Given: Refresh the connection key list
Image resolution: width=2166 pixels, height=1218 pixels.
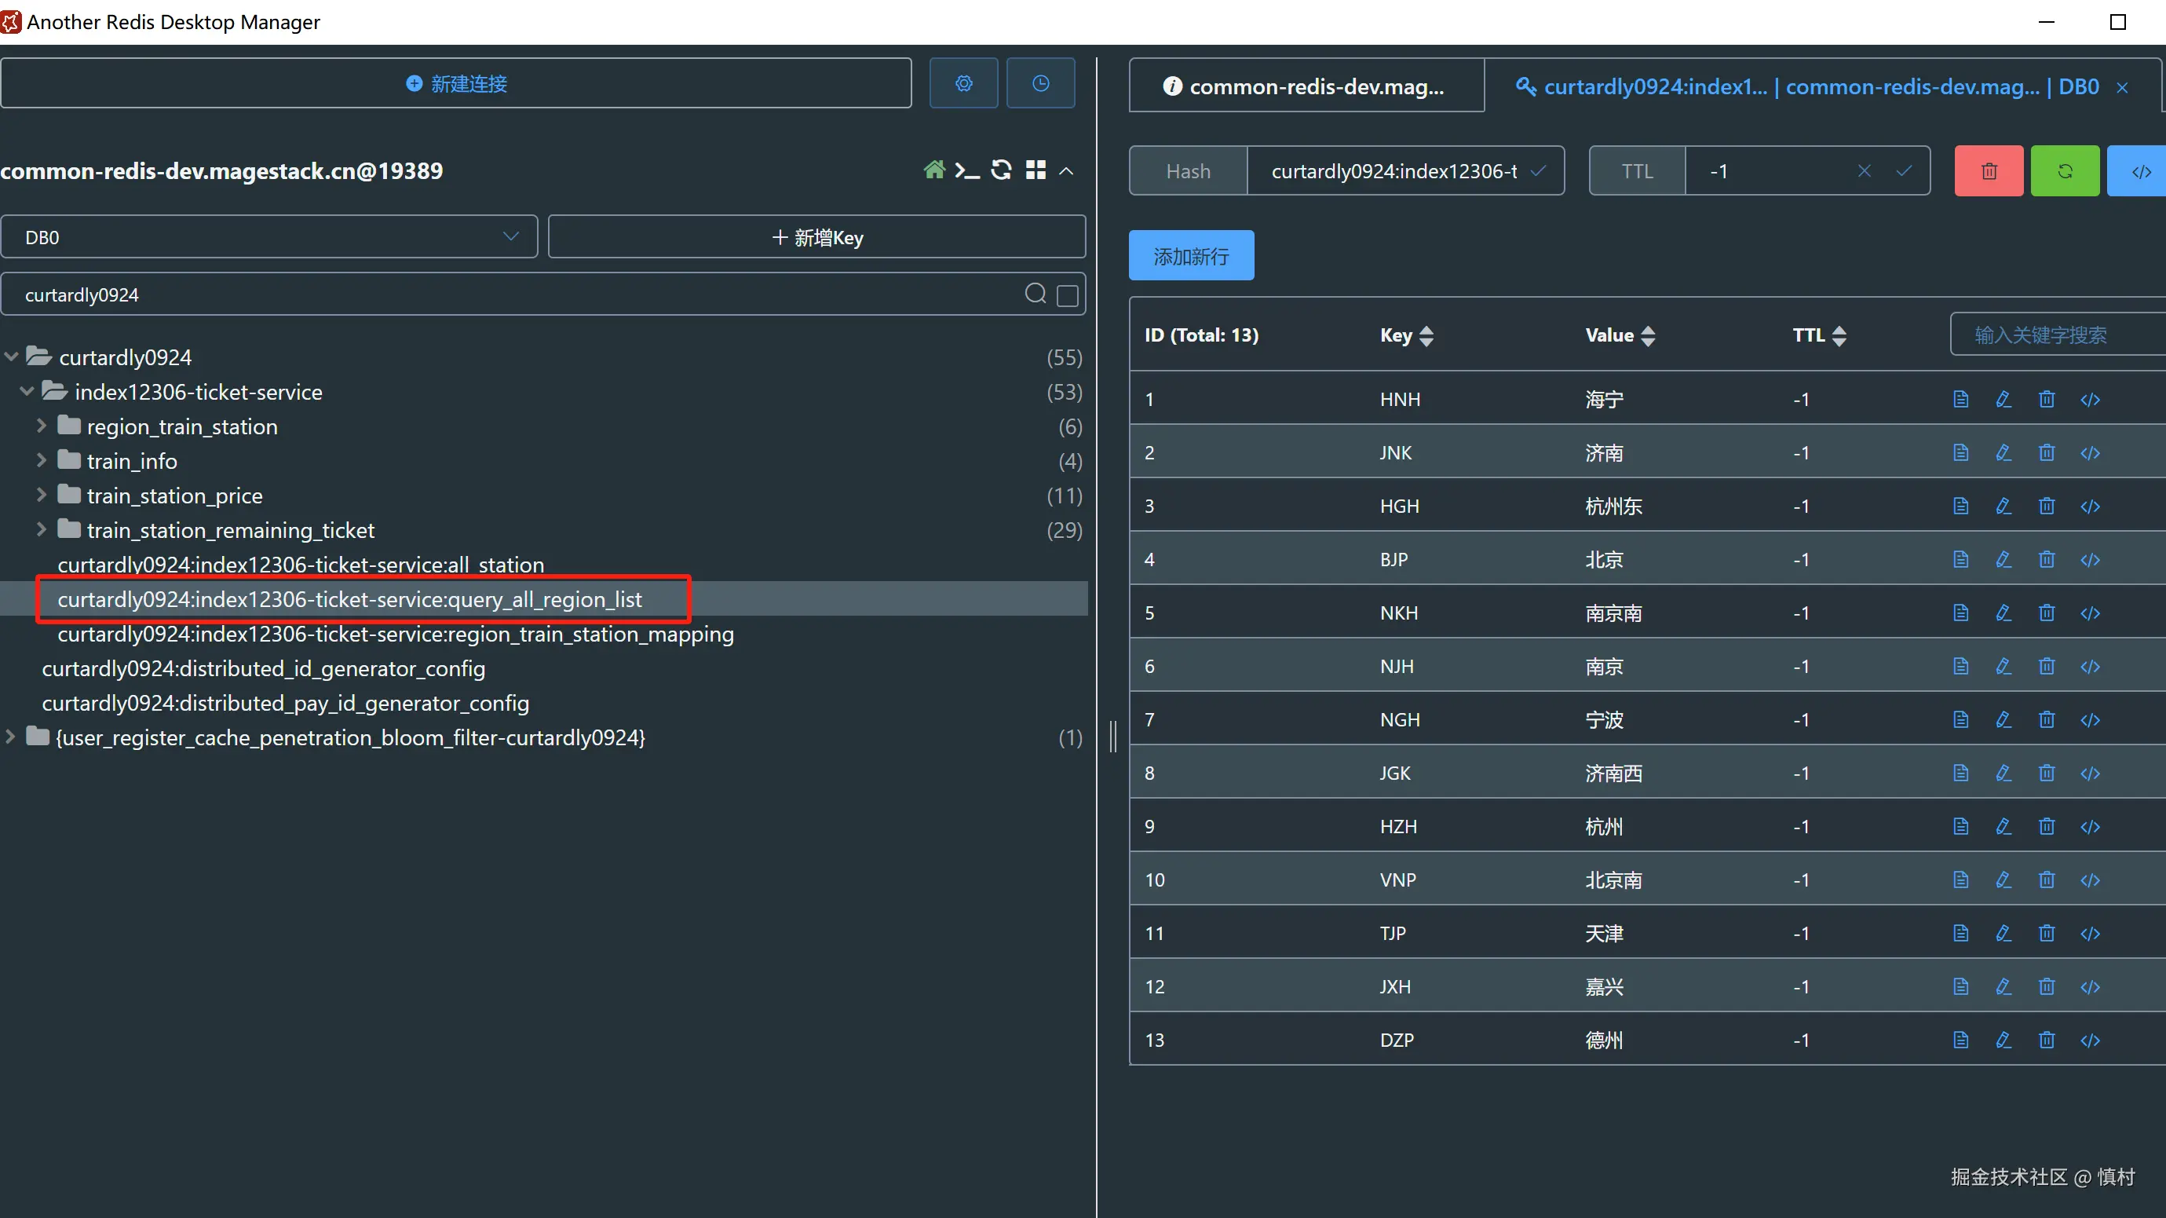Looking at the screenshot, I should coord(1001,170).
